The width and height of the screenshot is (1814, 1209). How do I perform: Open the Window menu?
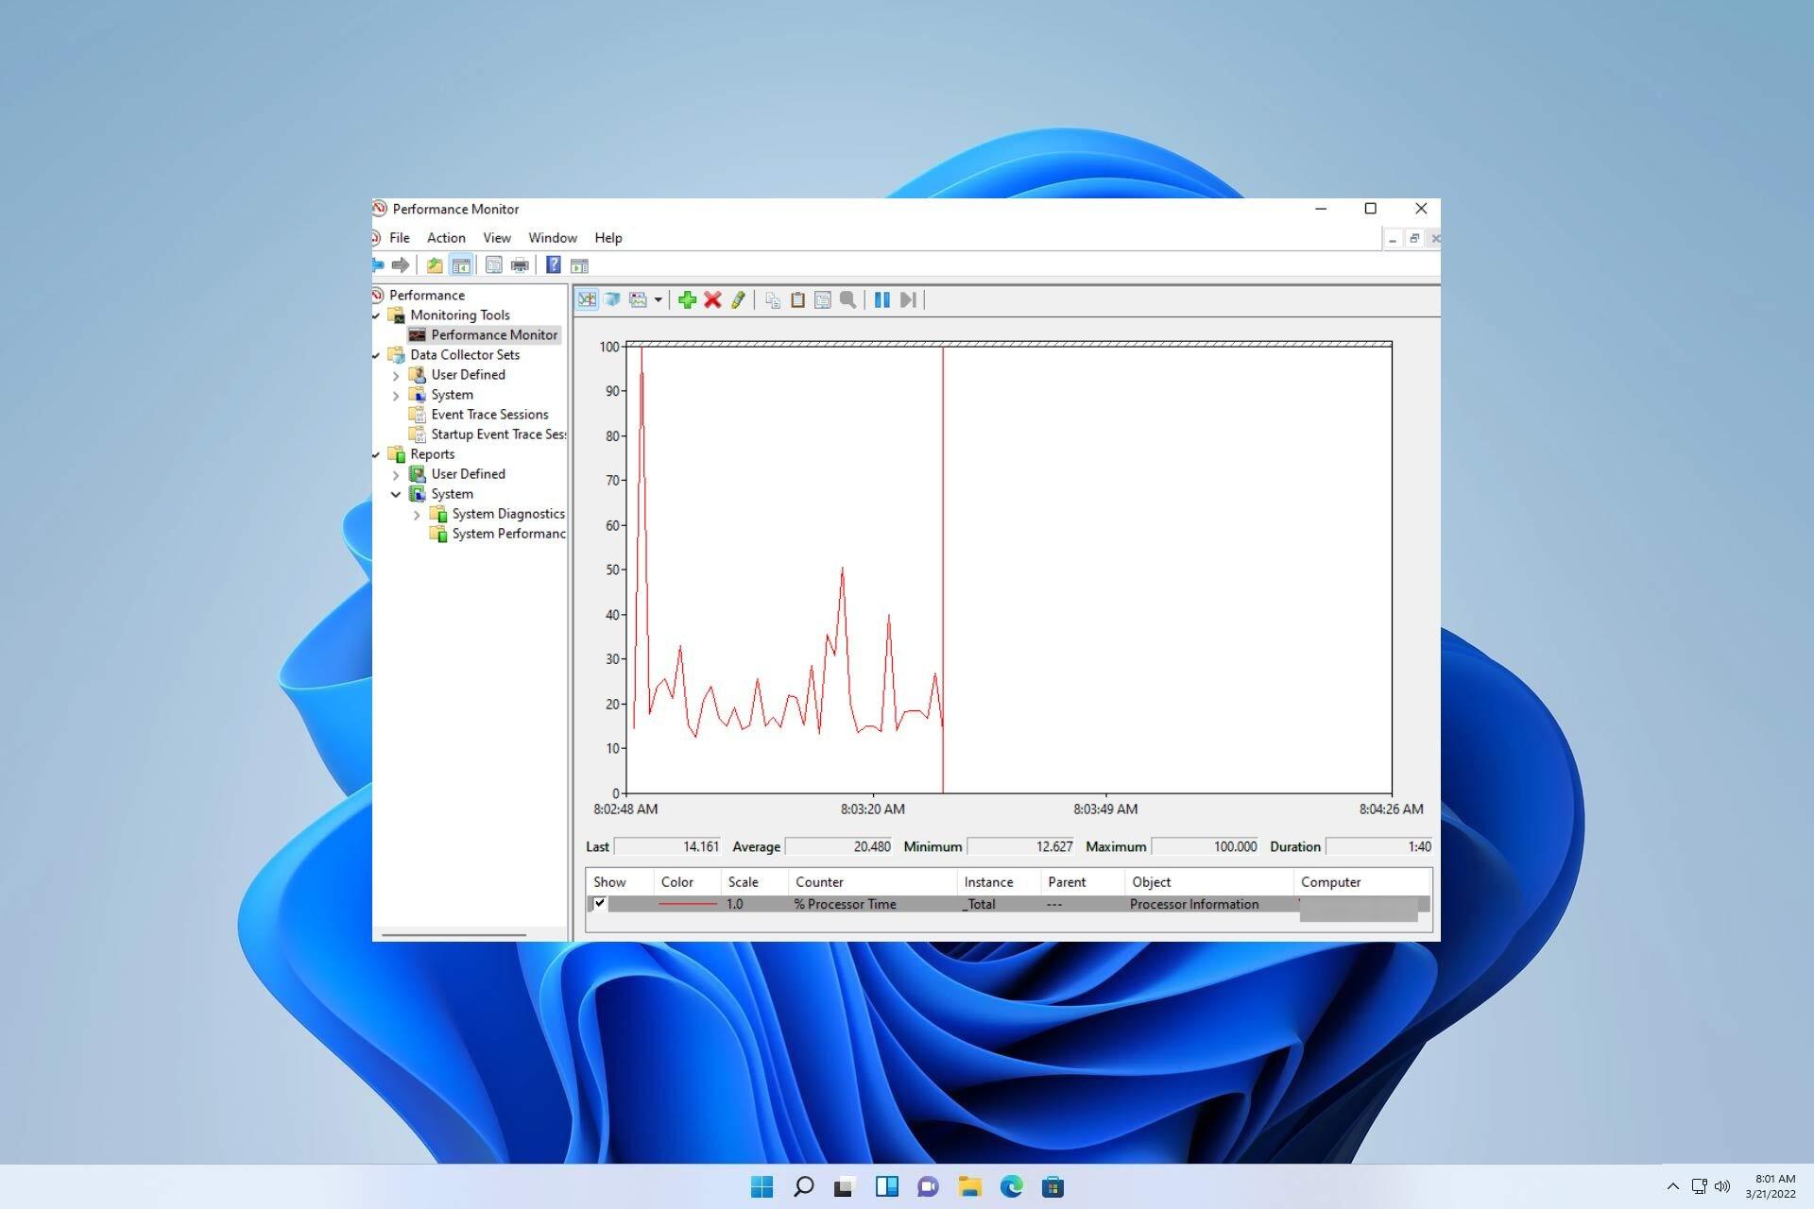[x=553, y=238]
